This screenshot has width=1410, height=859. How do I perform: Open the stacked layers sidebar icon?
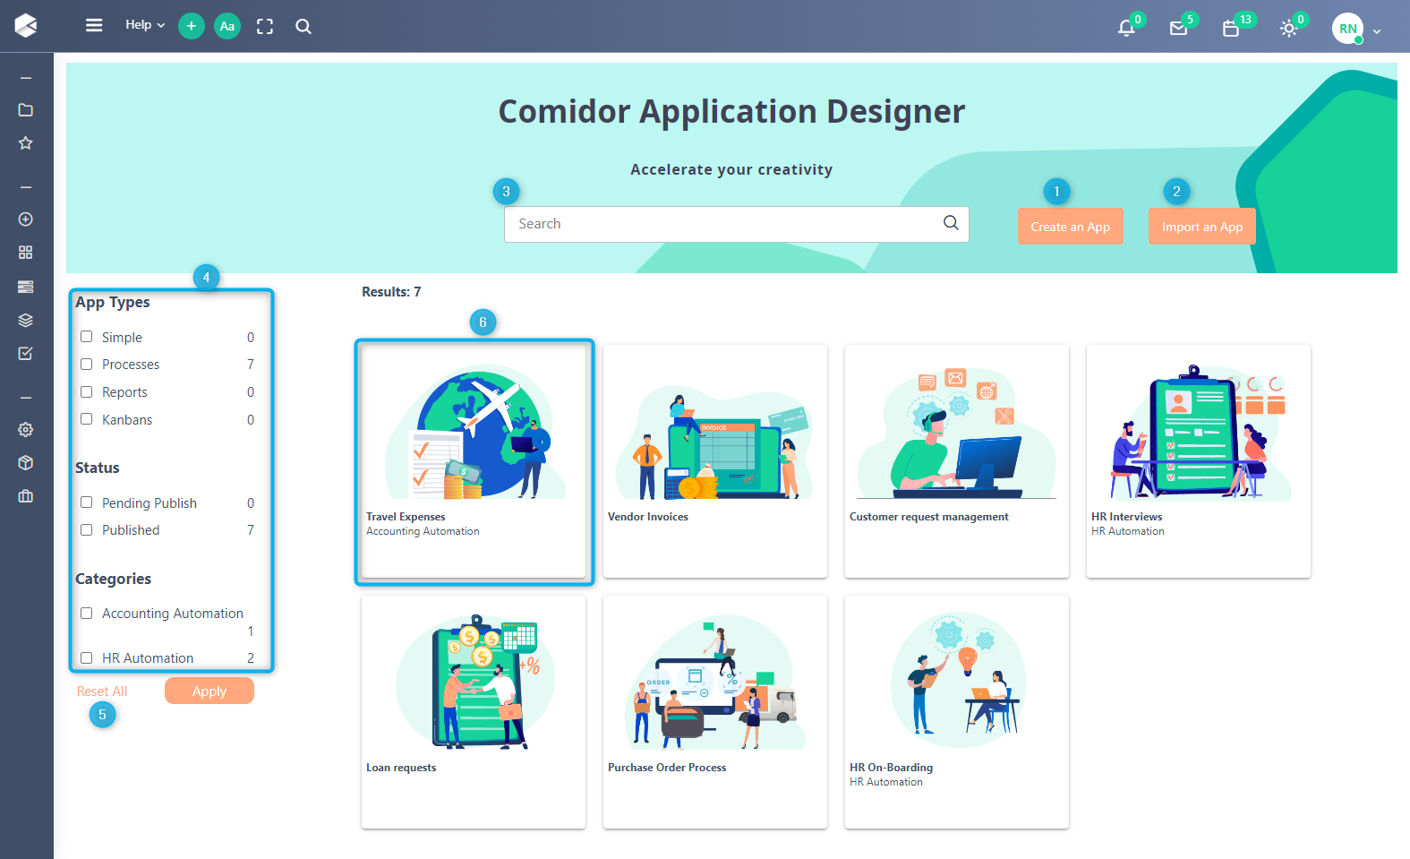[26, 320]
